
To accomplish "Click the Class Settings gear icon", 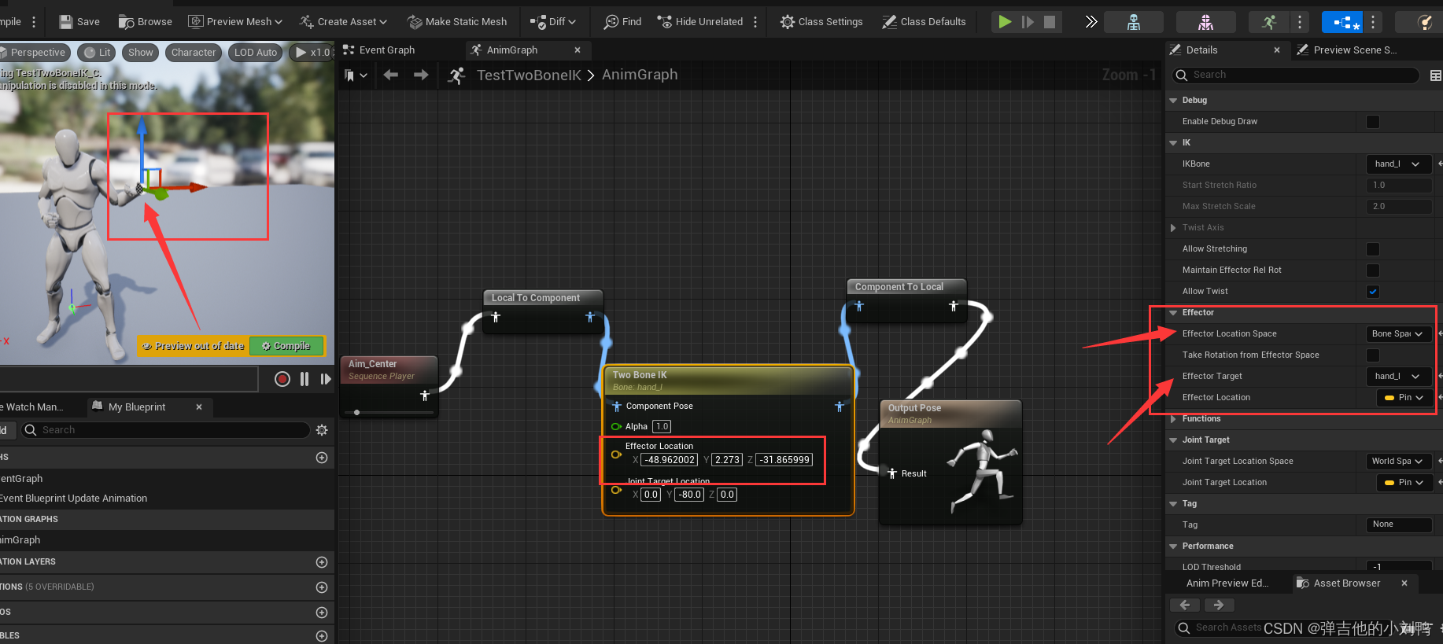I will pyautogui.click(x=787, y=22).
